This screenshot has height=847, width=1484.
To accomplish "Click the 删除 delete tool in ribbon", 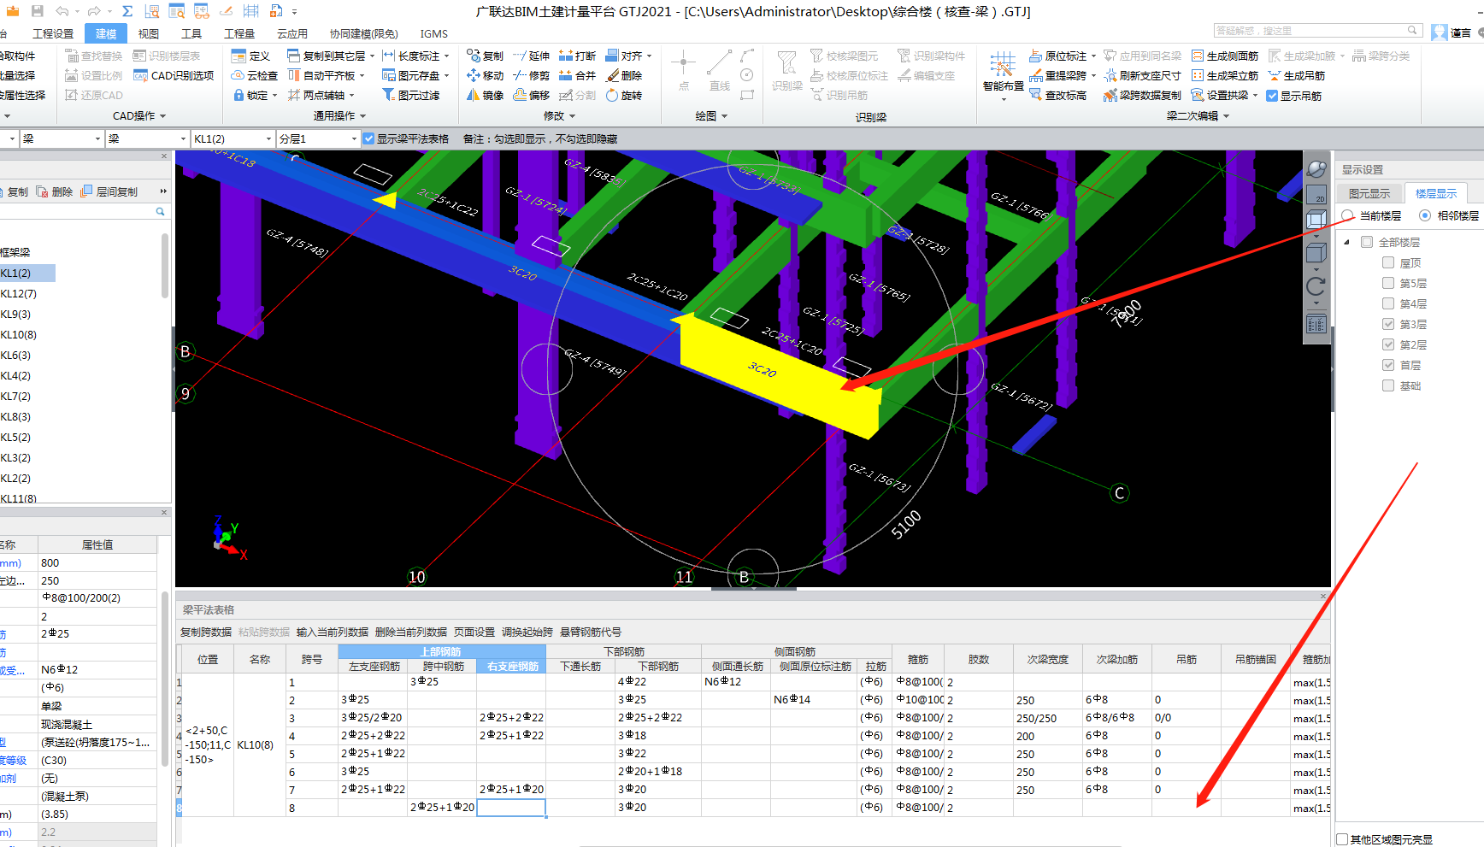I will (623, 75).
